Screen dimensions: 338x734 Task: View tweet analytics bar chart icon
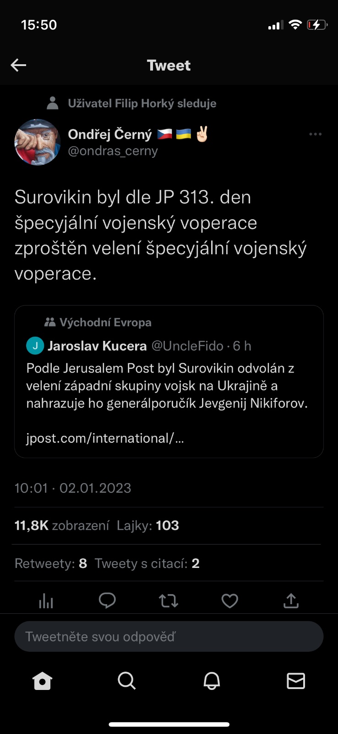point(46,601)
